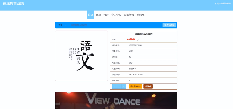Click the 课时数 value 10
Screen dimensions: 233x109
(x=130, y=57)
